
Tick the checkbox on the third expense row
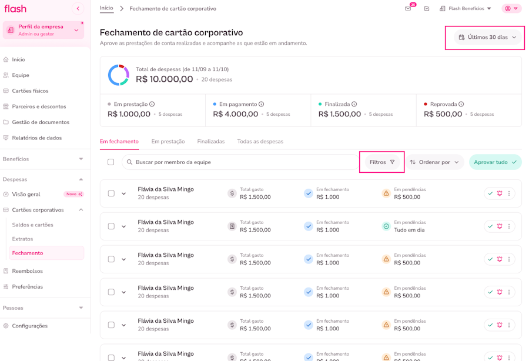tap(111, 259)
